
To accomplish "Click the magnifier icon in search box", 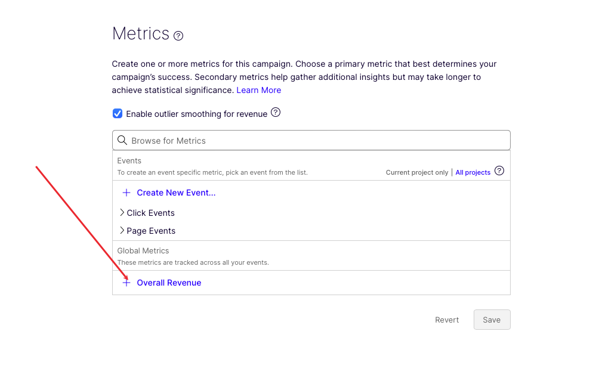I will click(x=122, y=141).
